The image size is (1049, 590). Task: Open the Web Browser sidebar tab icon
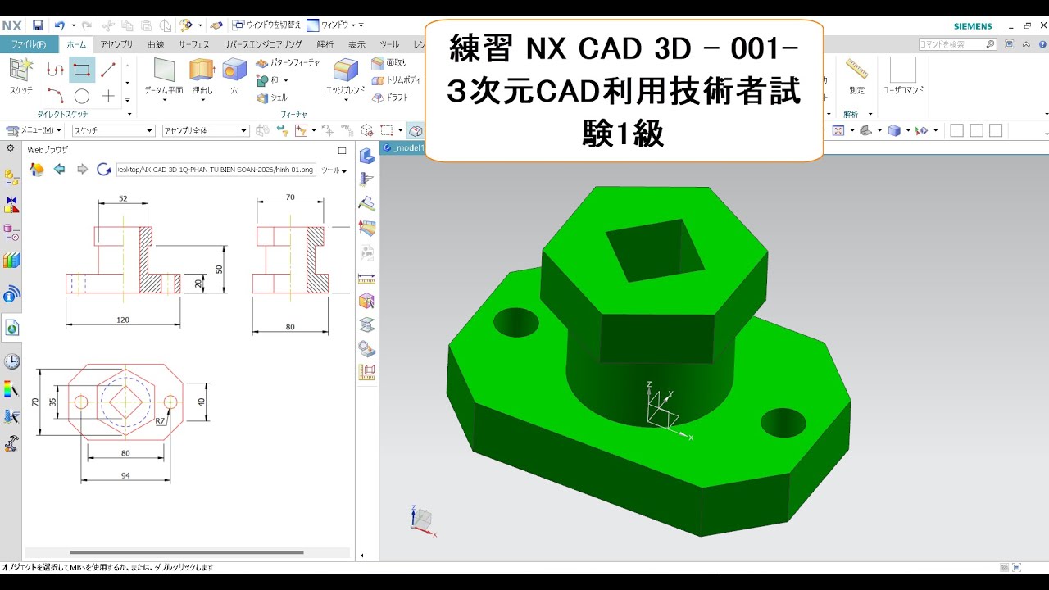(x=11, y=328)
